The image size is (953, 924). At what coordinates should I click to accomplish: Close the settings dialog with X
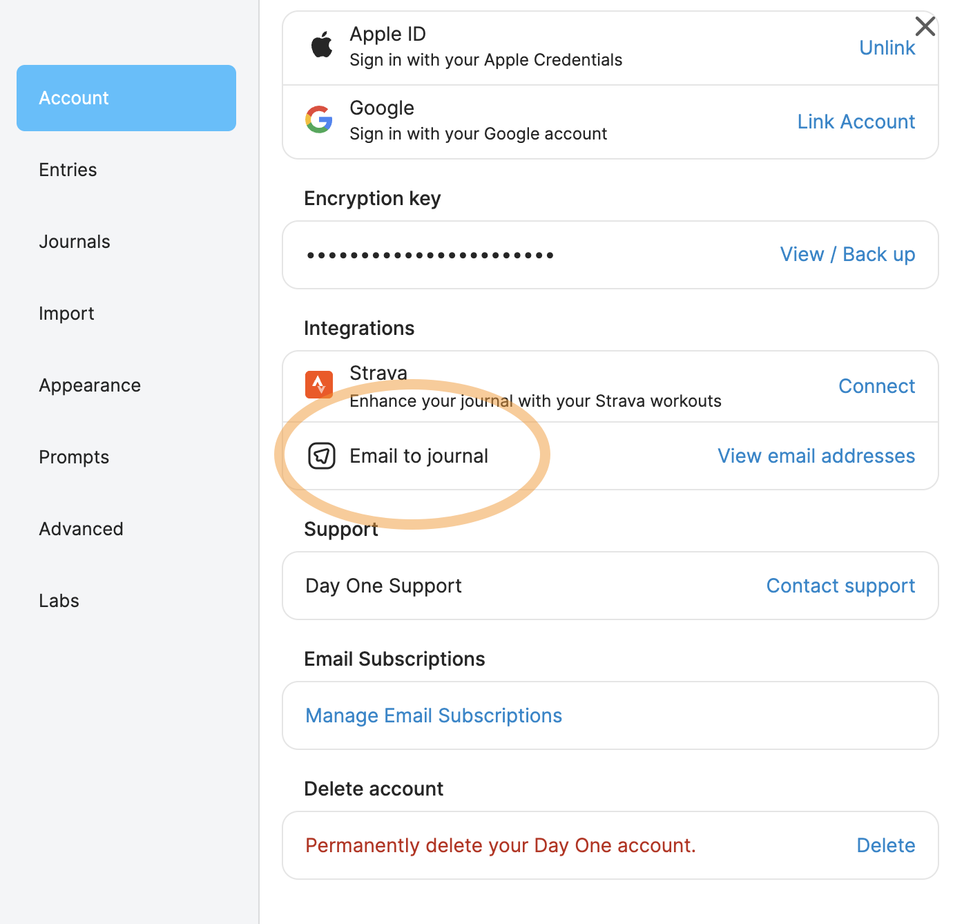click(x=925, y=27)
